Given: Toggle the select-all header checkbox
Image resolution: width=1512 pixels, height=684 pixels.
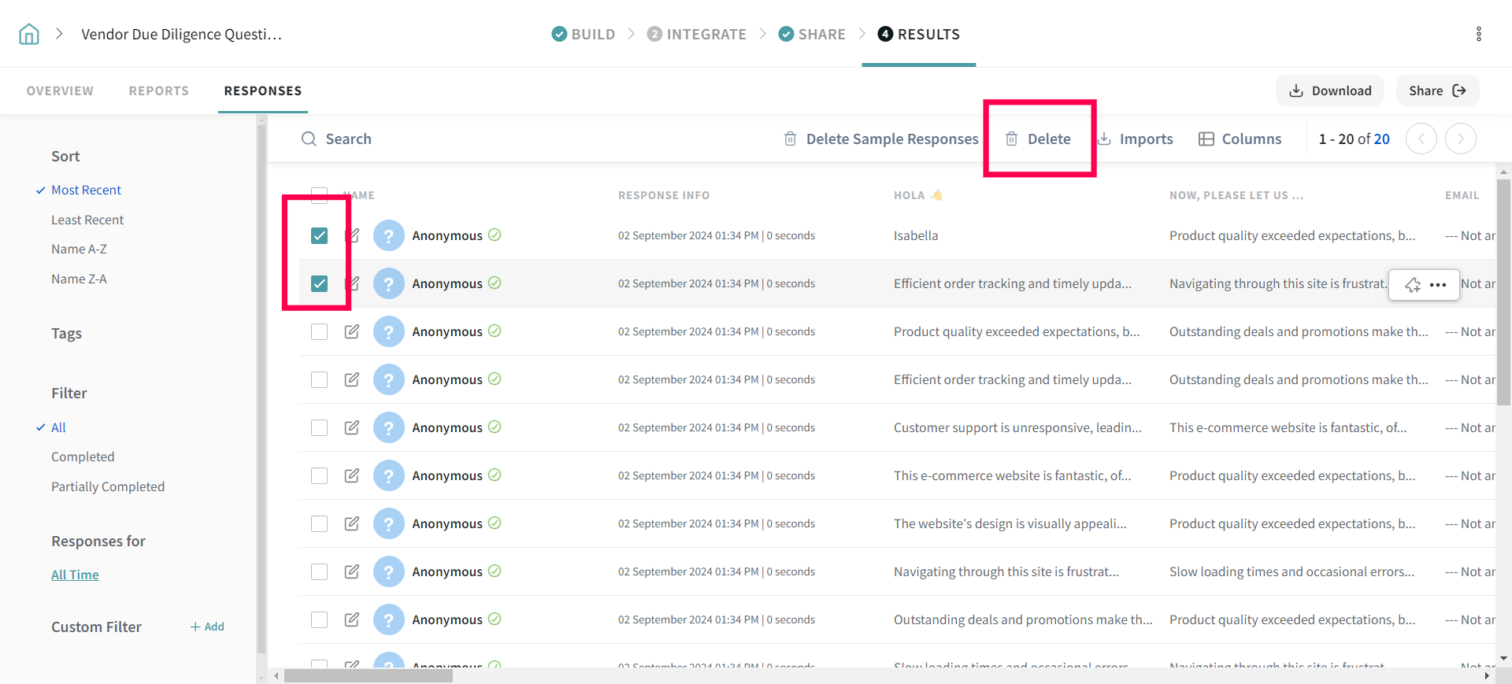Looking at the screenshot, I should pyautogui.click(x=319, y=194).
